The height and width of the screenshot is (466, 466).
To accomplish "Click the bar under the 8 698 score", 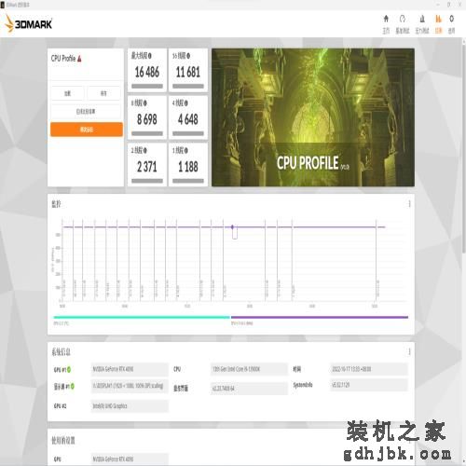I will (x=147, y=133).
